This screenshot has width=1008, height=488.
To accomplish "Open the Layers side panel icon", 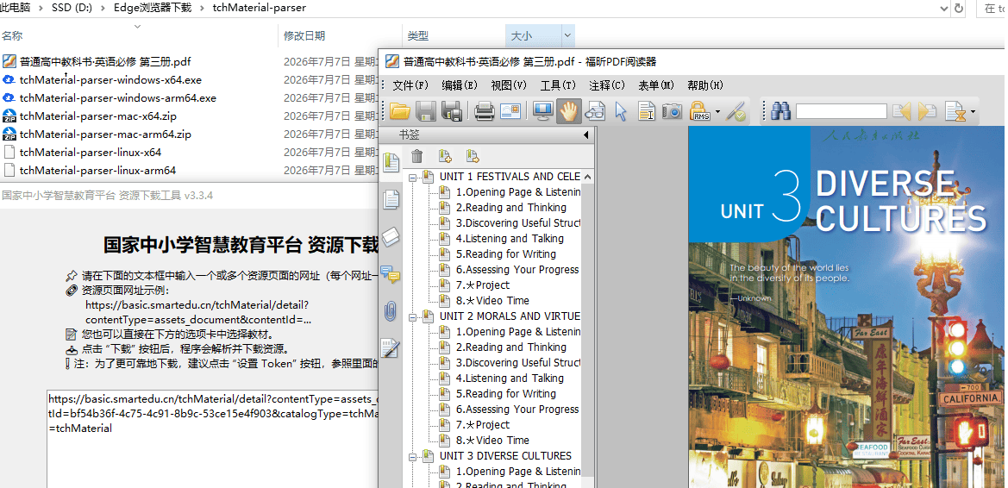I will pos(391,237).
